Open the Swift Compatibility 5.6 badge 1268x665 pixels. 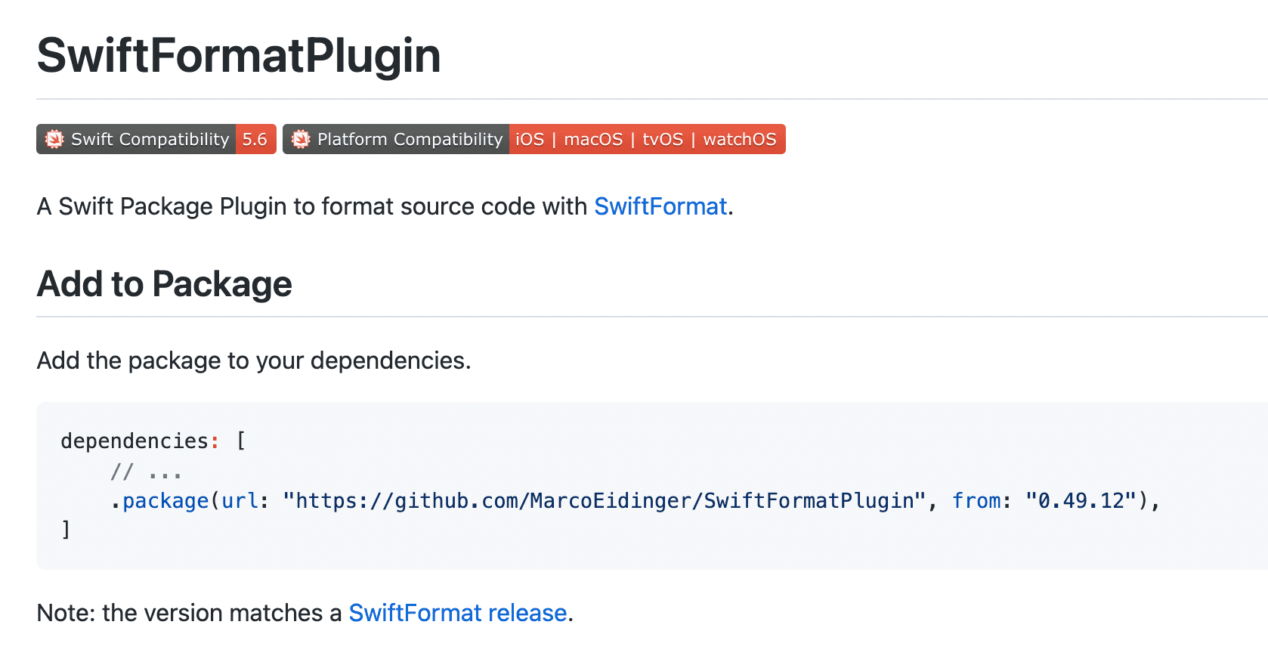click(x=156, y=139)
